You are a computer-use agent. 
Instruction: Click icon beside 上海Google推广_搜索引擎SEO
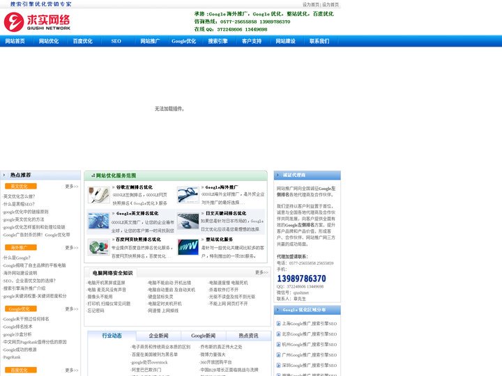tap(278, 324)
